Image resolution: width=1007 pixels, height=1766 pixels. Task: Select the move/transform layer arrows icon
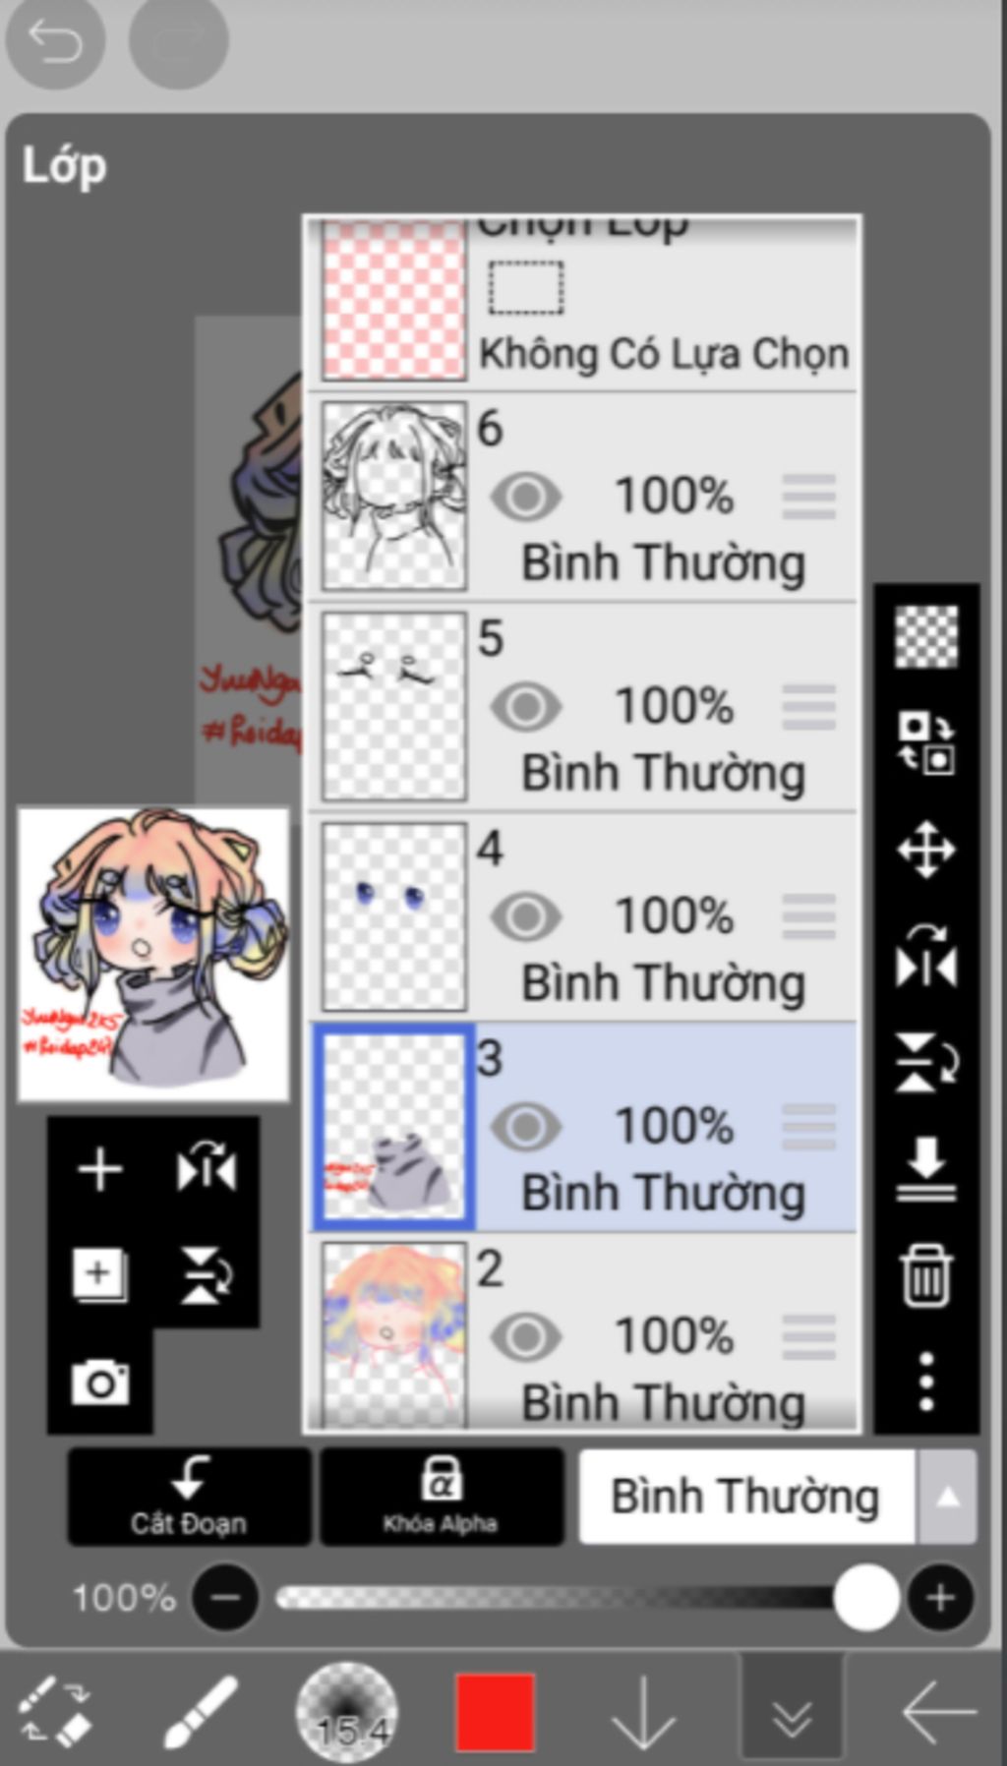(926, 850)
